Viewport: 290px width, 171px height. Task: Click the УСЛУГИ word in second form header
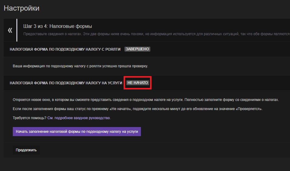tap(114, 83)
